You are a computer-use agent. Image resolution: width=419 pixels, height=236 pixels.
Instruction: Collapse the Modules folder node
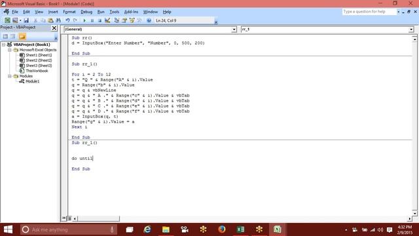[x=10, y=76]
